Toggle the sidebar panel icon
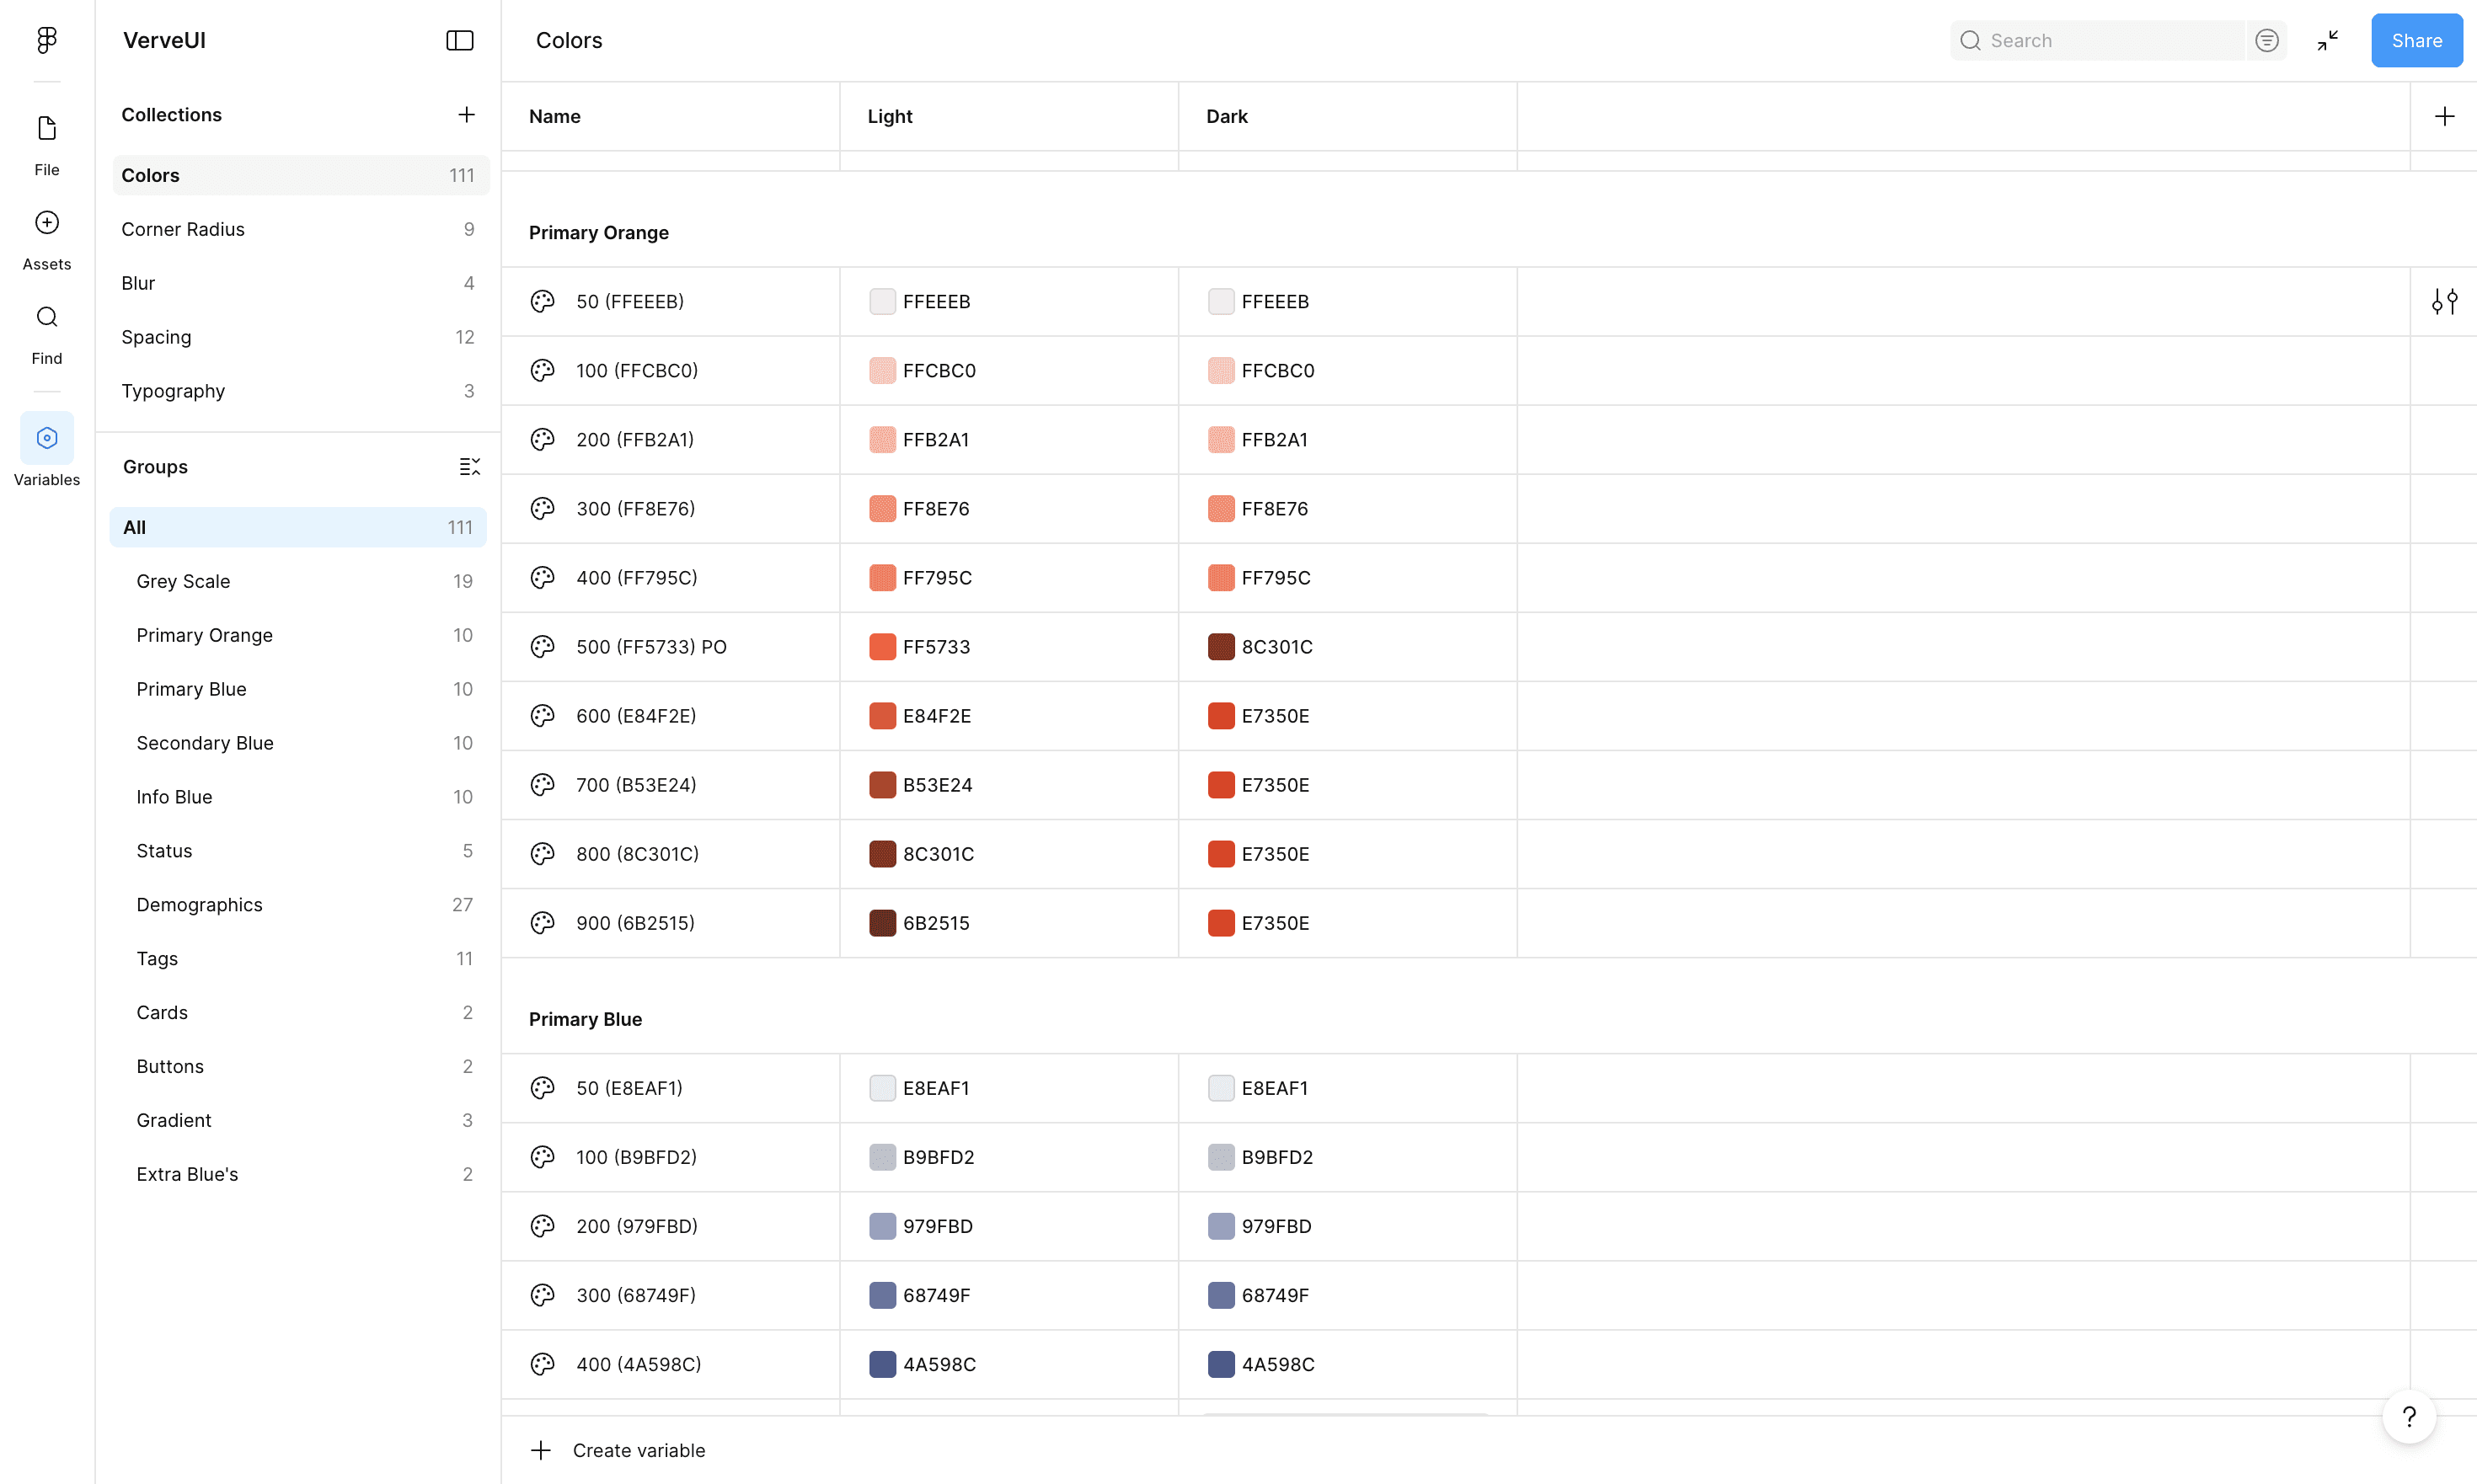This screenshot has width=2477, height=1484. [459, 40]
